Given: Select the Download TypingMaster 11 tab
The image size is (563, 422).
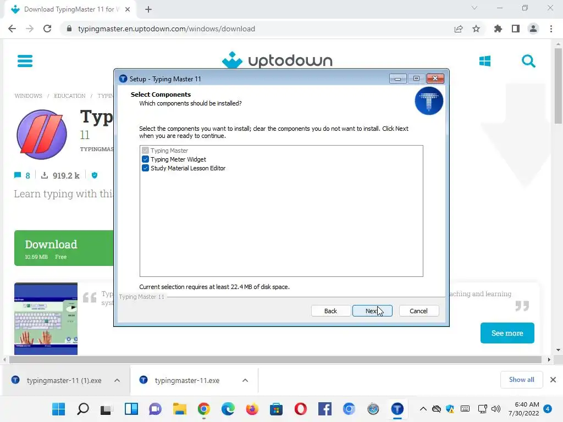Looking at the screenshot, I should (70, 9).
